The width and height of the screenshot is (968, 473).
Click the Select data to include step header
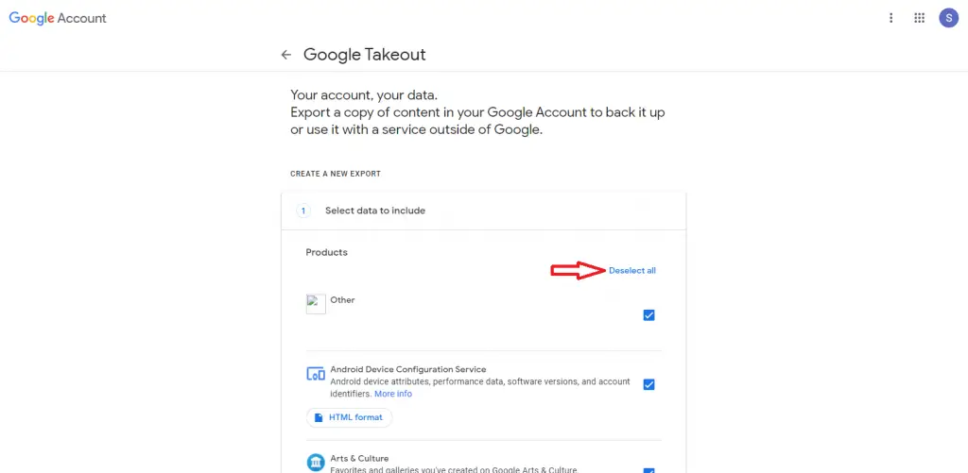(x=483, y=211)
